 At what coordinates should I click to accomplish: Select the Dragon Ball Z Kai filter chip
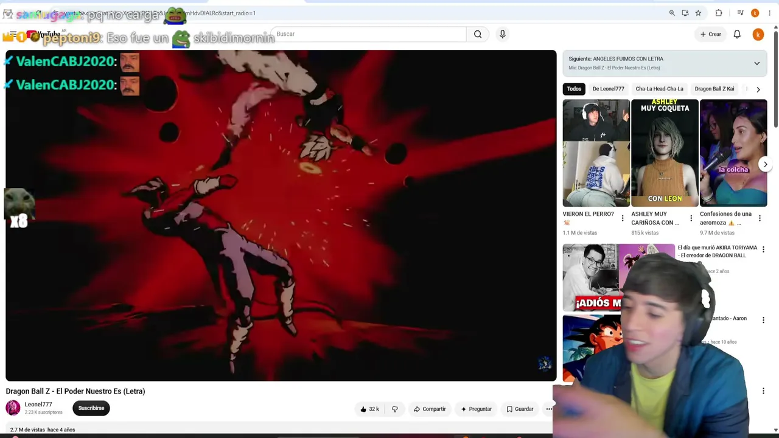(x=714, y=89)
